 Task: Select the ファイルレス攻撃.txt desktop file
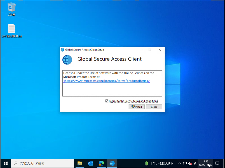pyautogui.click(x=12, y=31)
